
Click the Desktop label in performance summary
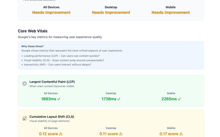pos(111,7)
